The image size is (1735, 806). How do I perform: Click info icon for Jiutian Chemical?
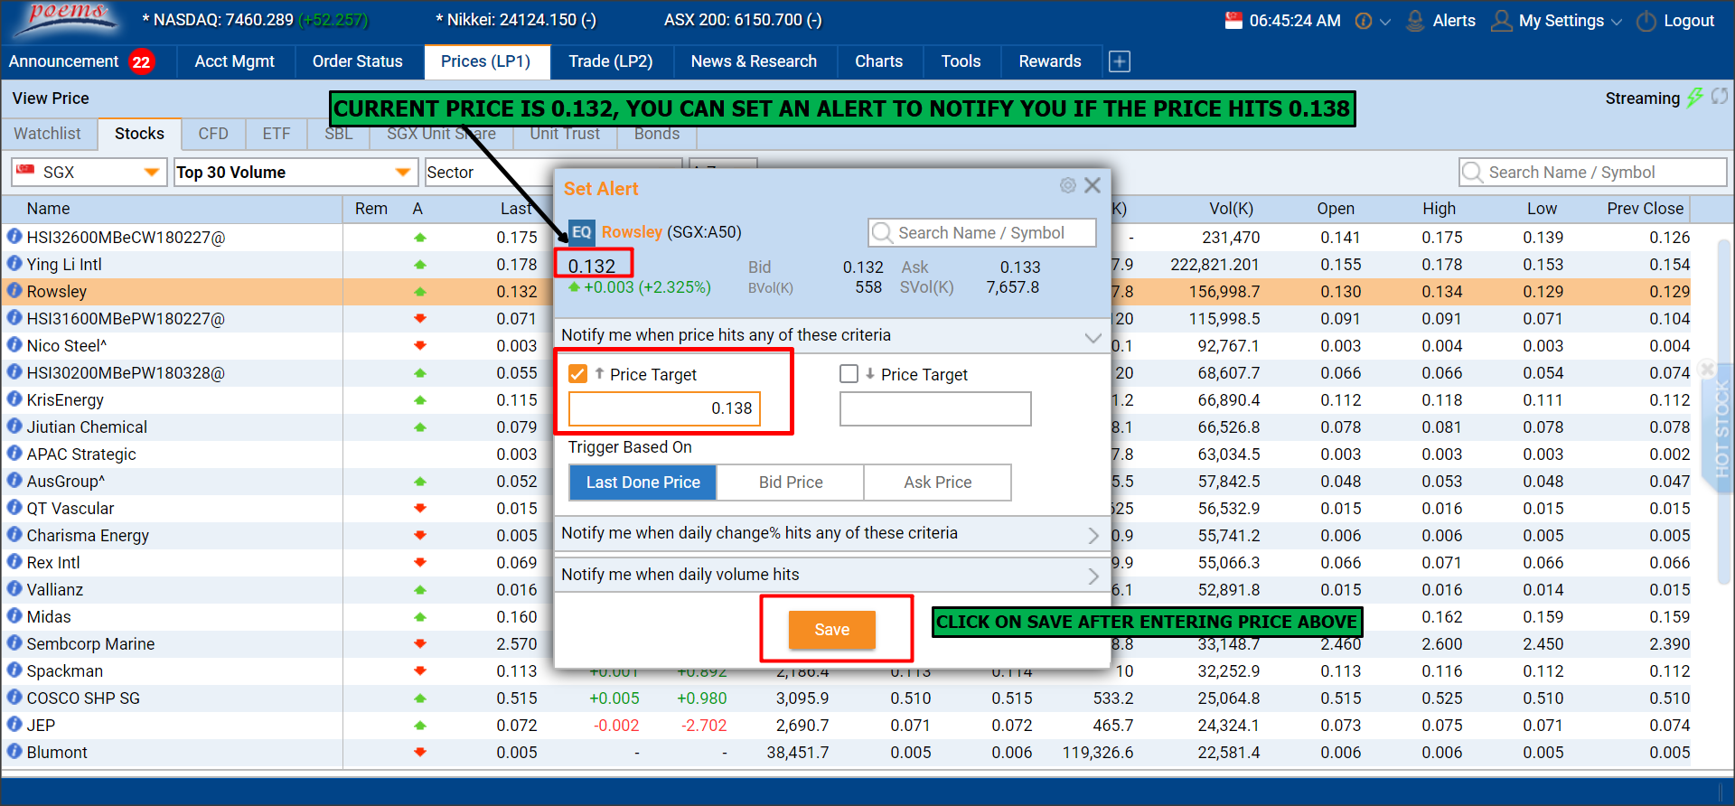[14, 426]
